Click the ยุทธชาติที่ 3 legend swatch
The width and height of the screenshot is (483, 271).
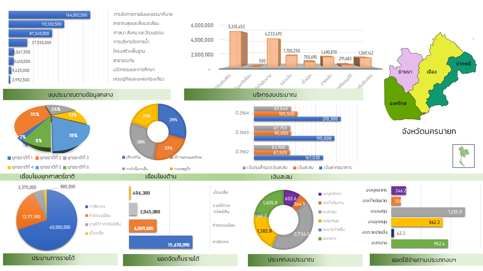click(x=65, y=158)
